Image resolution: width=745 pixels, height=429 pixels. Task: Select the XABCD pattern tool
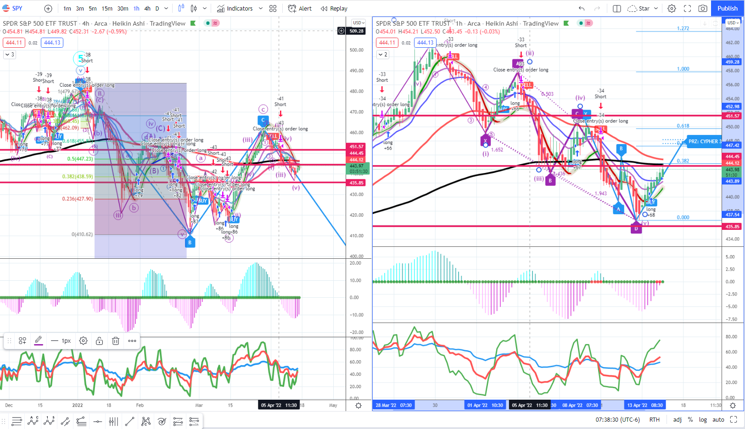(x=146, y=421)
